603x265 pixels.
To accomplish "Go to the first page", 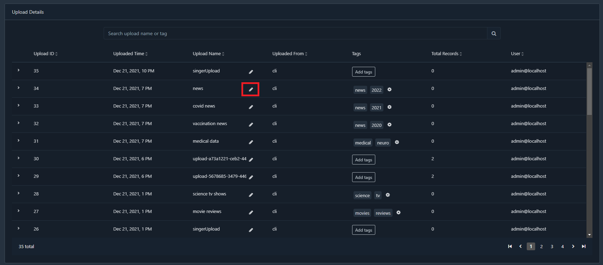I will click(x=510, y=246).
